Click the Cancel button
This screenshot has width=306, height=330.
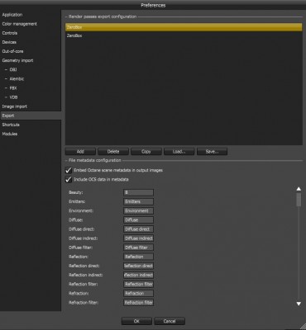point(170,321)
